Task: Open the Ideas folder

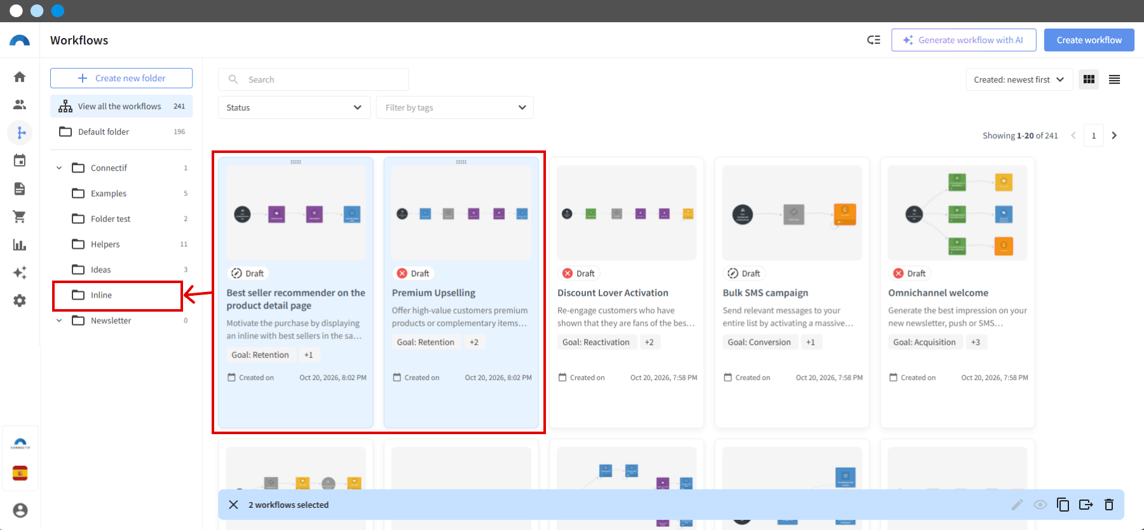Action: [x=121, y=270]
